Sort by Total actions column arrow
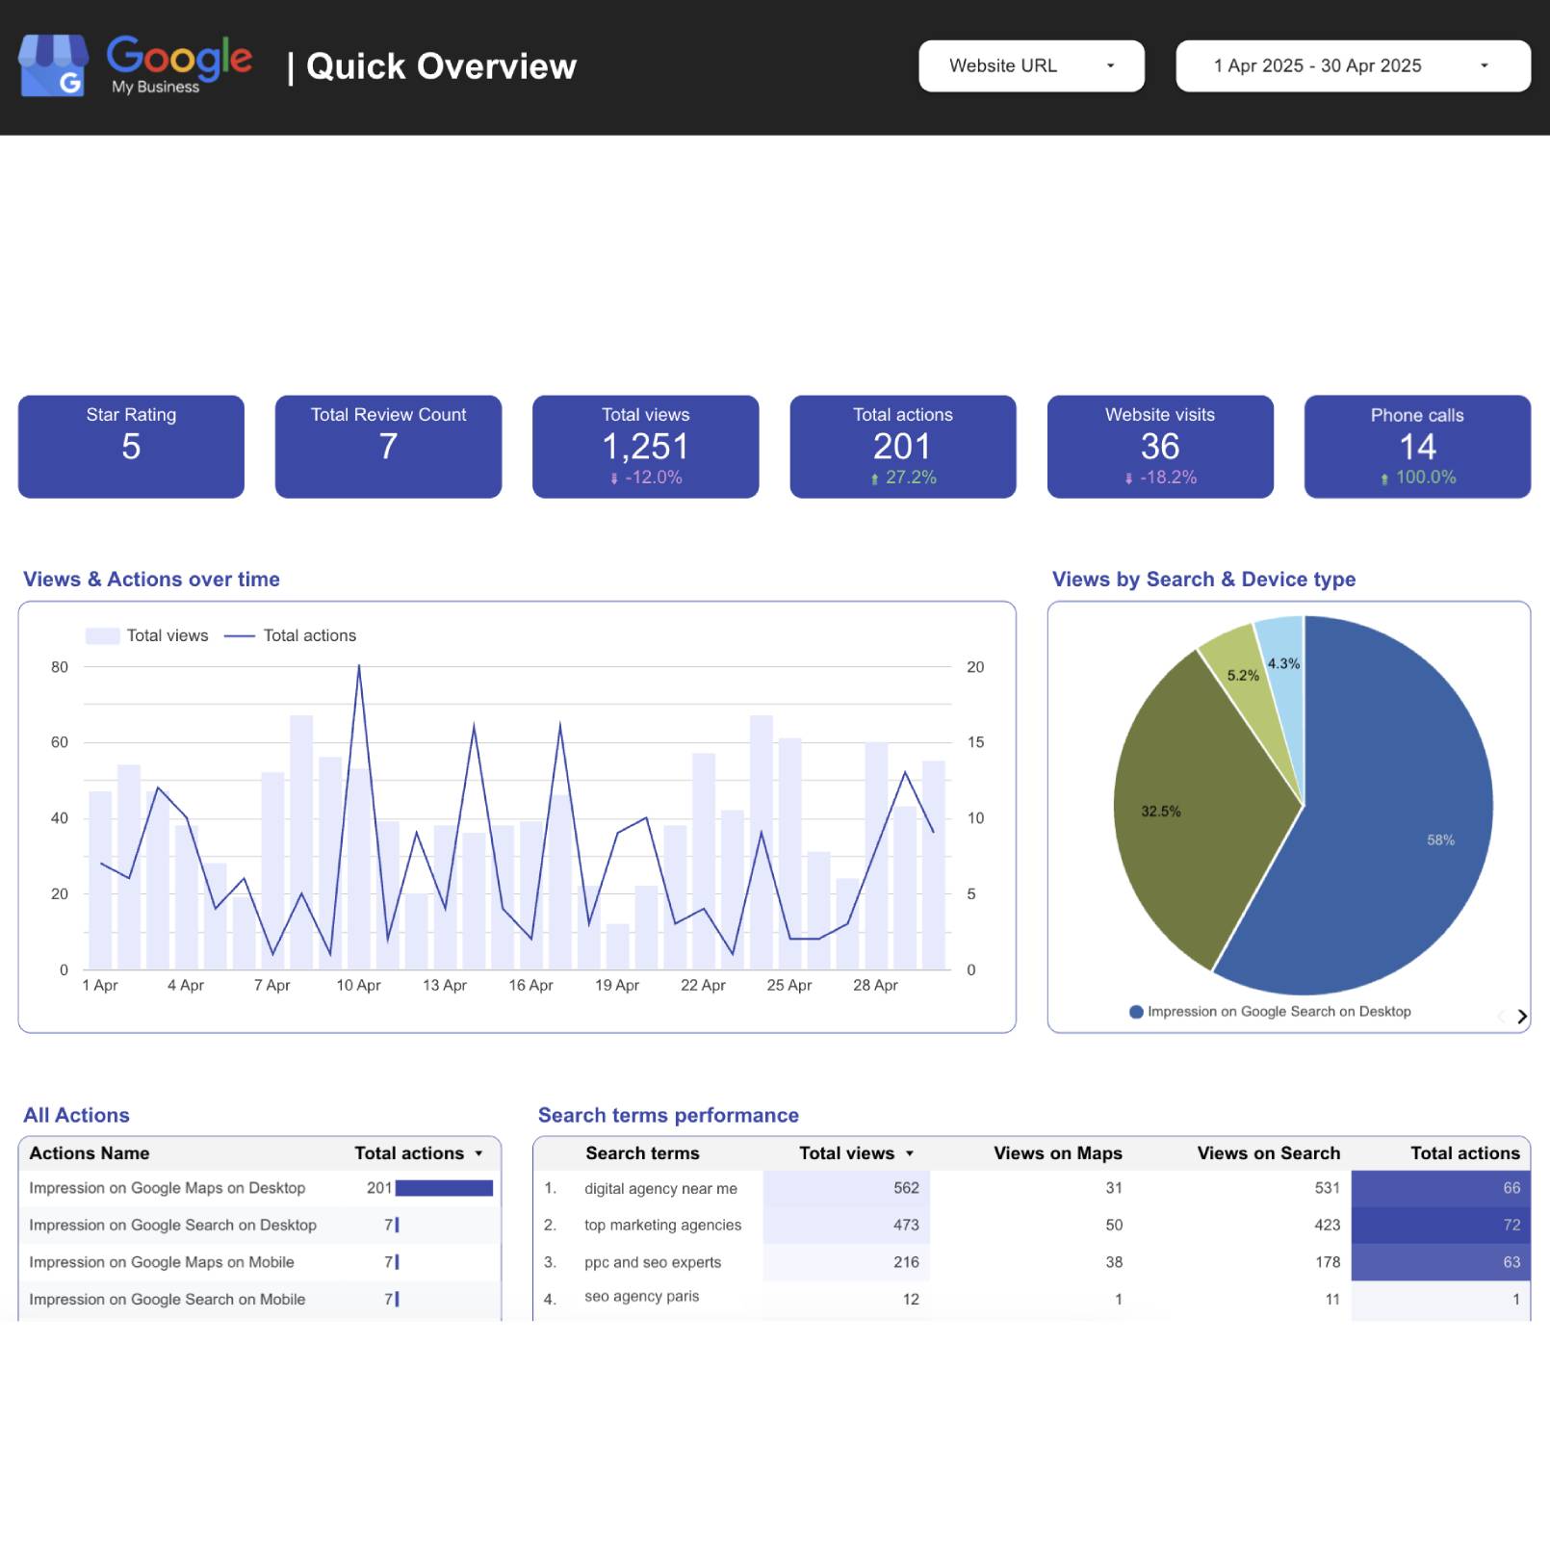The image size is (1550, 1550). point(478,1153)
